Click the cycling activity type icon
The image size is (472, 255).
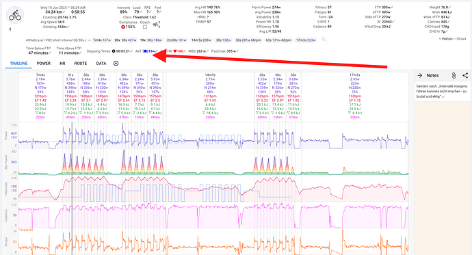15,15
